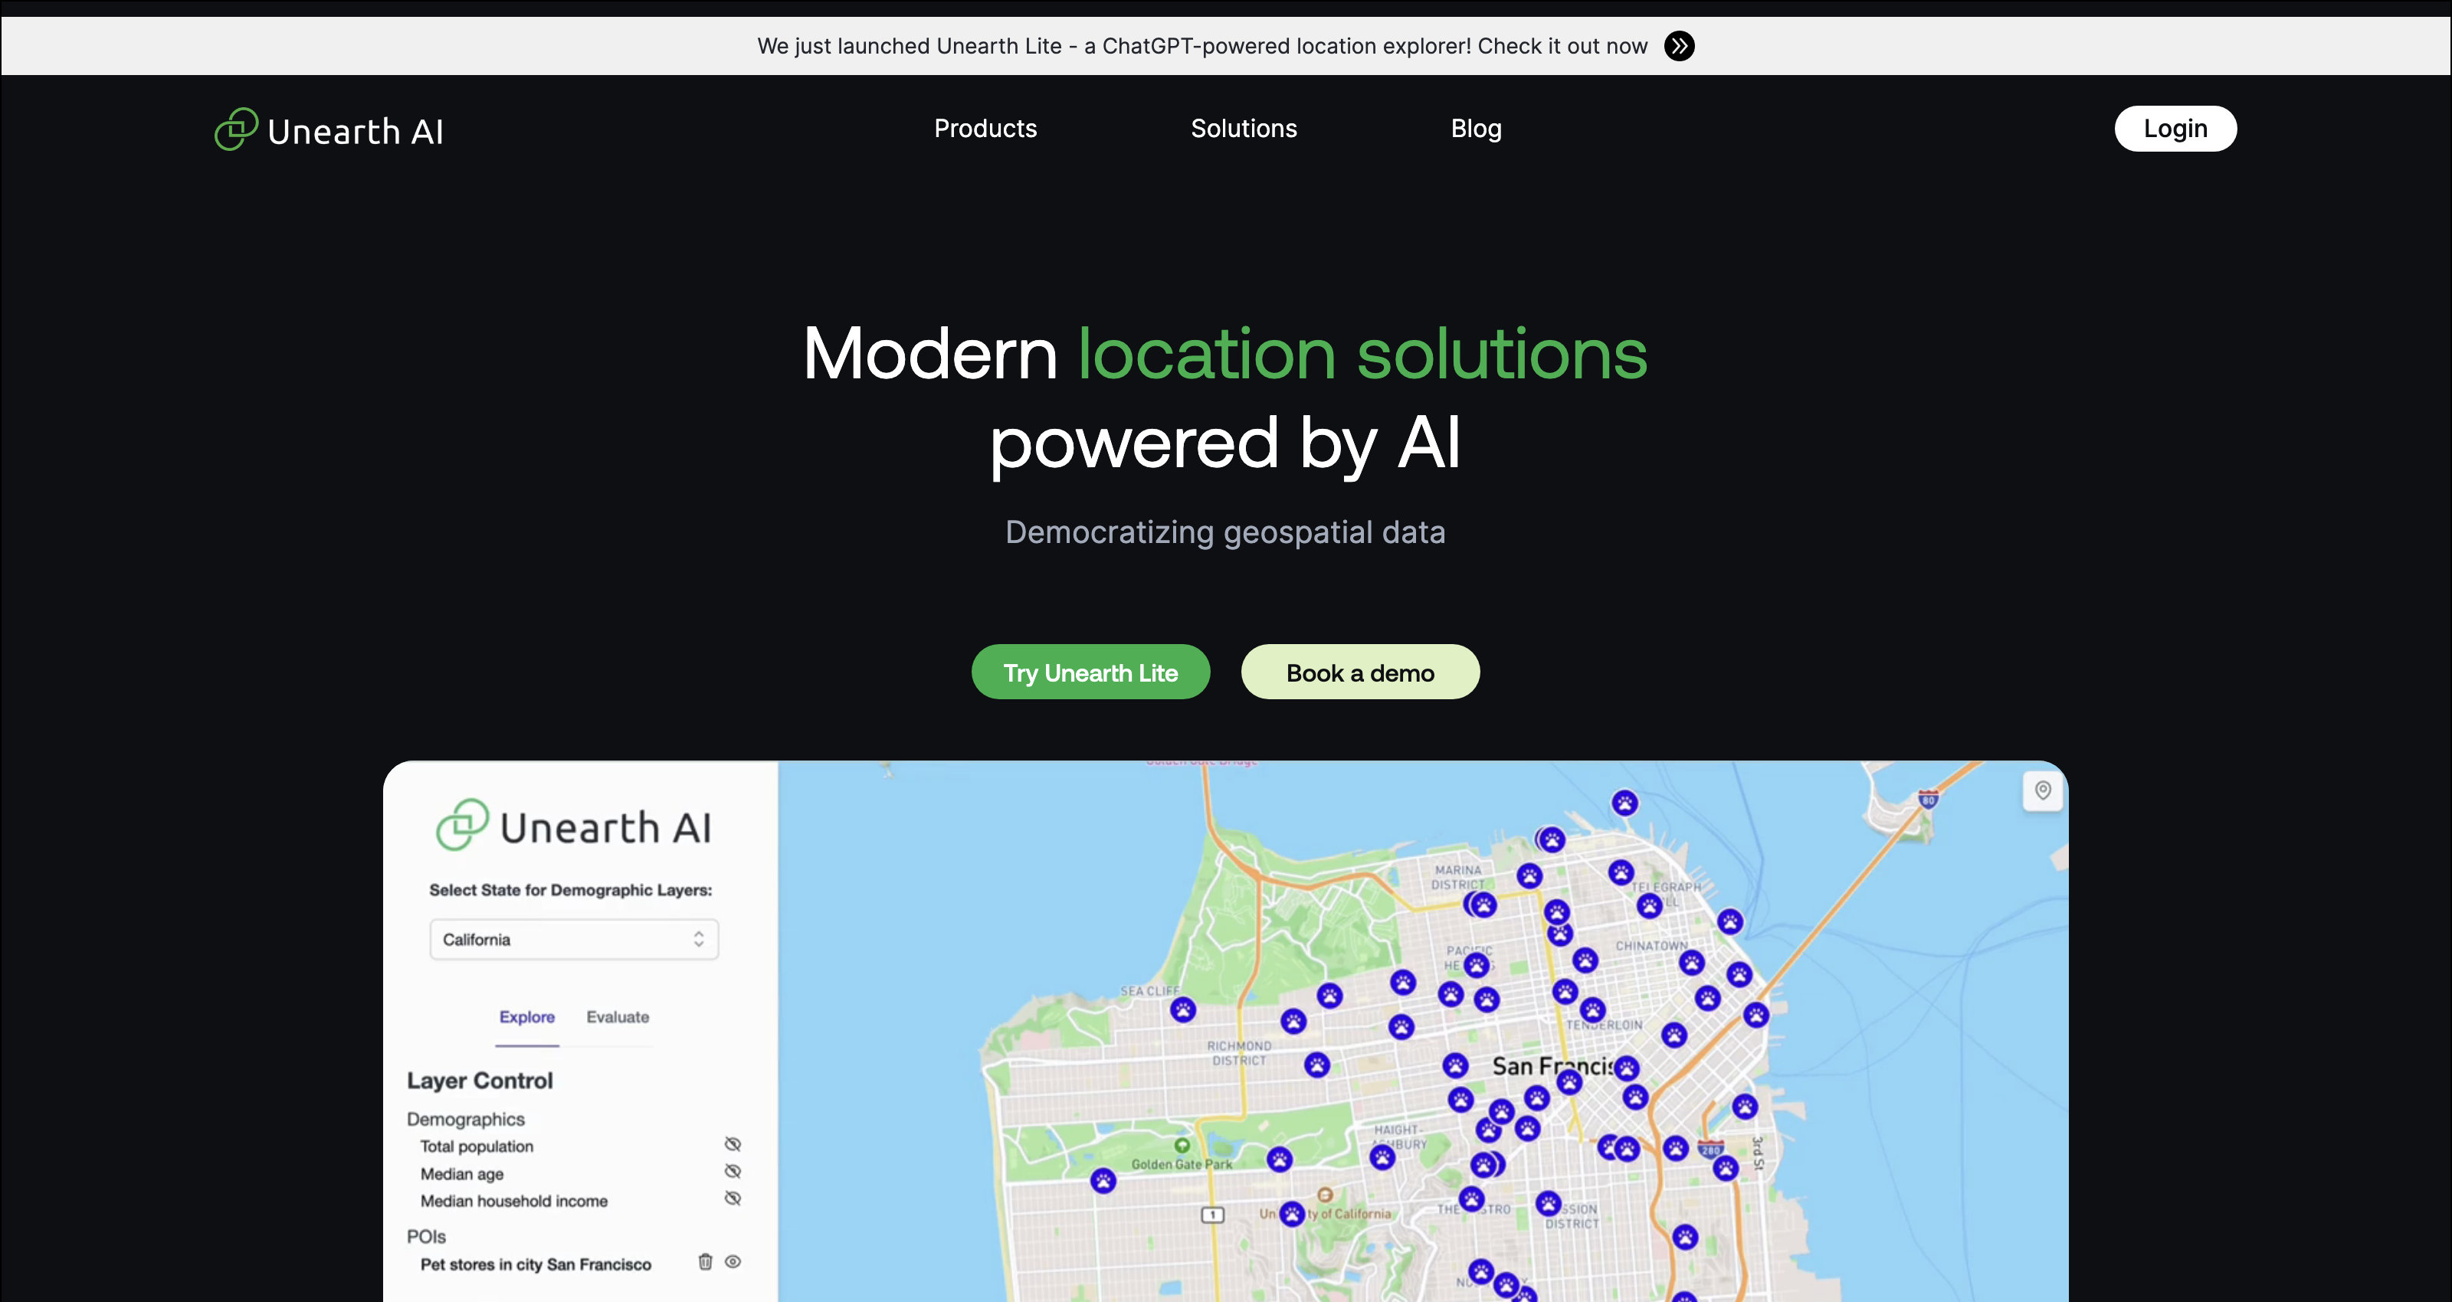Toggle visibility of Total population layer
Image resolution: width=2452 pixels, height=1302 pixels.
[x=733, y=1144]
